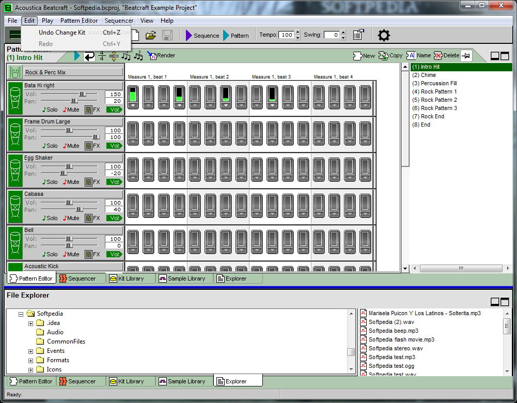Open FX for the Cabasa track

pos(92,218)
